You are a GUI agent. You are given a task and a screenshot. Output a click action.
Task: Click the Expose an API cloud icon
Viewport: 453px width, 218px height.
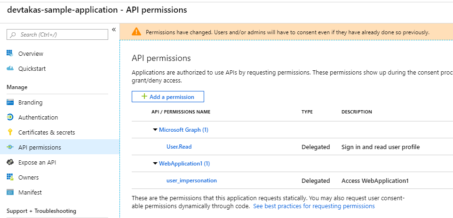click(x=10, y=162)
